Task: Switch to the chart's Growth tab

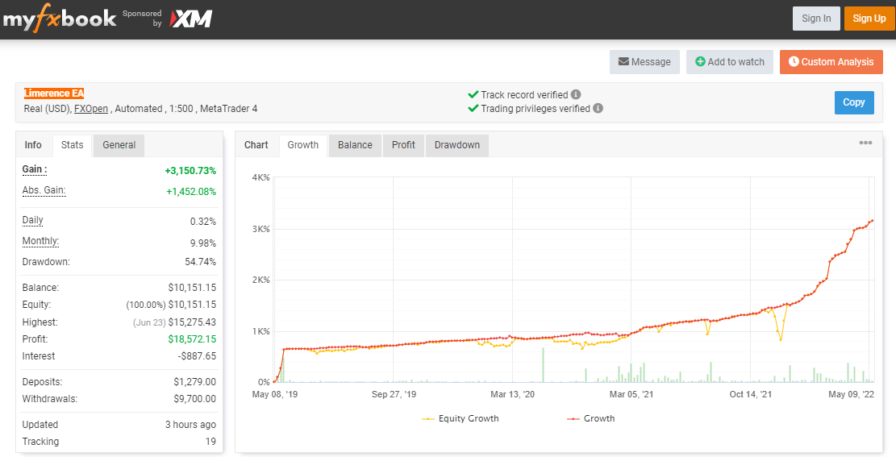Action: click(303, 145)
